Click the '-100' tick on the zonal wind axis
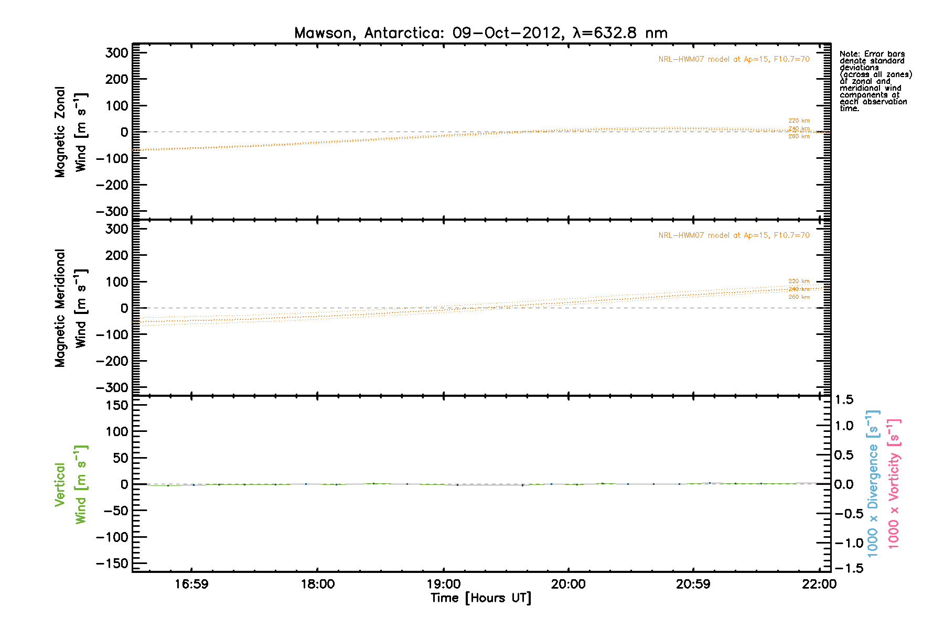The width and height of the screenshot is (944, 629). click(x=112, y=158)
